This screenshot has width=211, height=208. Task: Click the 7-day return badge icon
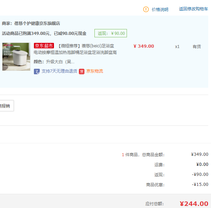[37, 72]
